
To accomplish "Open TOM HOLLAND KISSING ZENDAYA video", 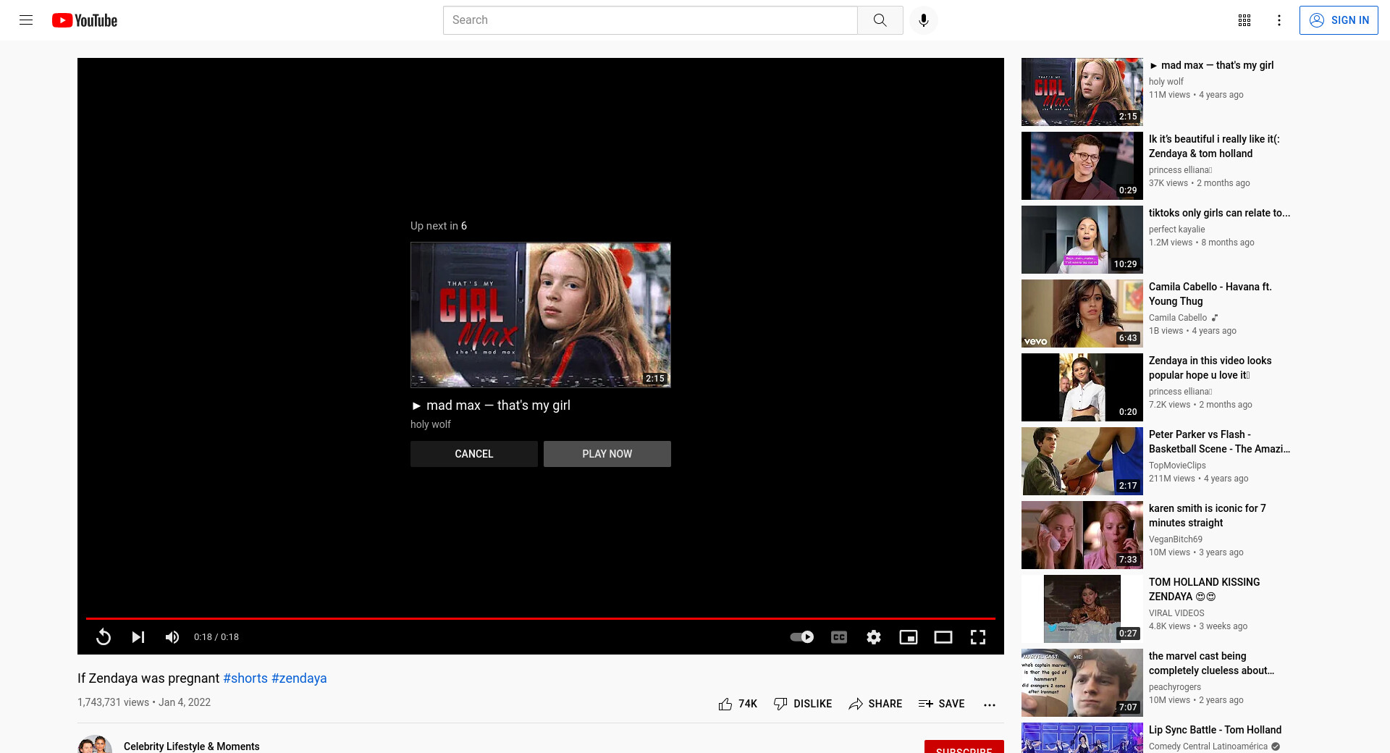I will coord(1204,589).
